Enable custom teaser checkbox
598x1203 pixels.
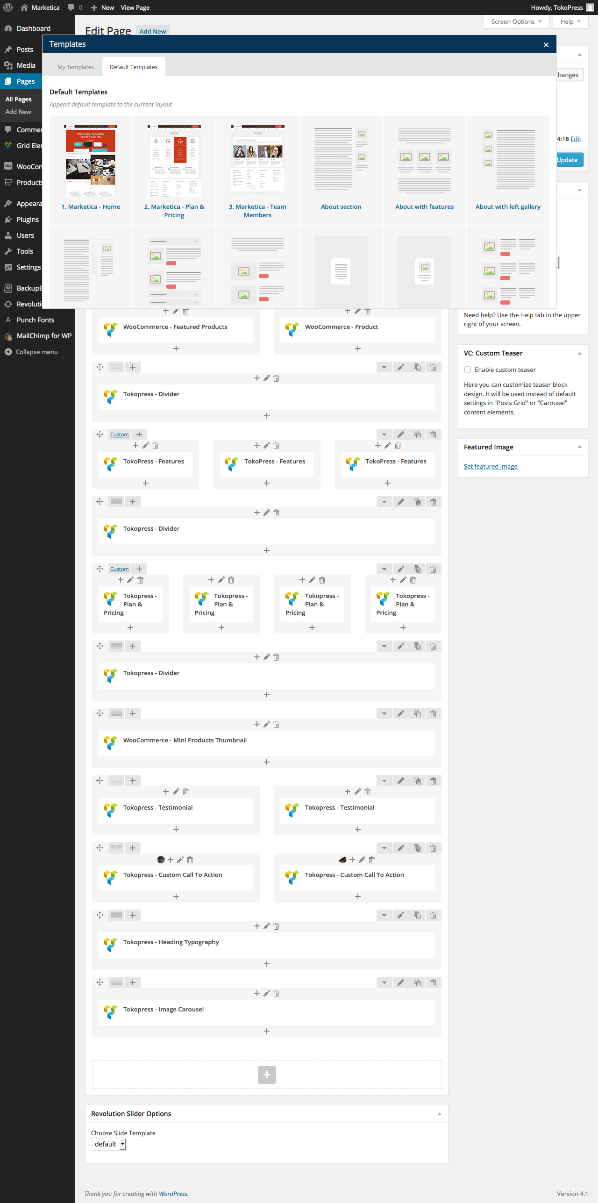coord(468,370)
